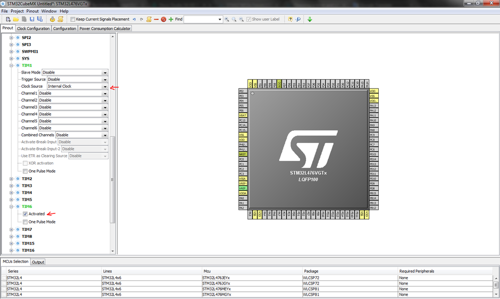Select the STM32L476MEYx row in MCU list
Viewport: 500px width, 299px height.
pyautogui.click(x=217, y=289)
